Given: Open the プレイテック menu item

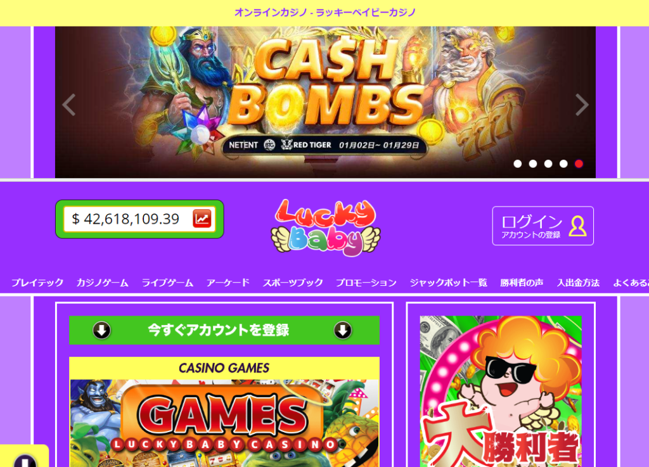Looking at the screenshot, I should [37, 283].
